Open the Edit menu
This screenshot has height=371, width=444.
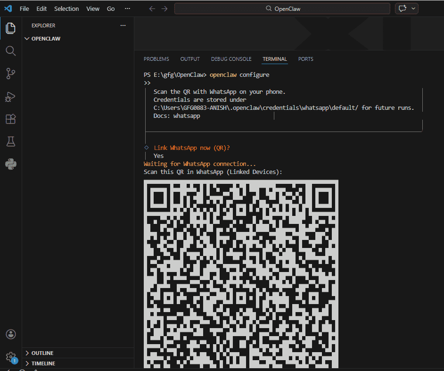tap(41, 9)
